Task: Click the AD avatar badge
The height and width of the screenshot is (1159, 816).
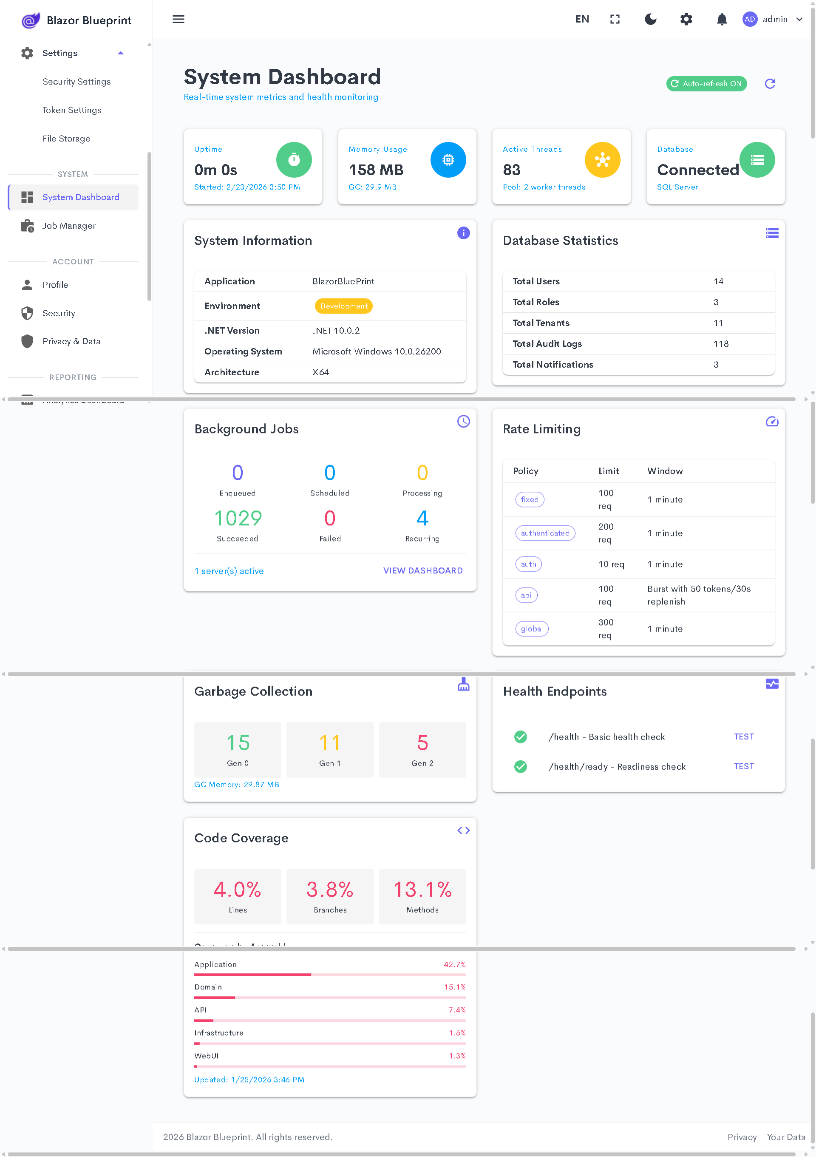Action: (750, 19)
